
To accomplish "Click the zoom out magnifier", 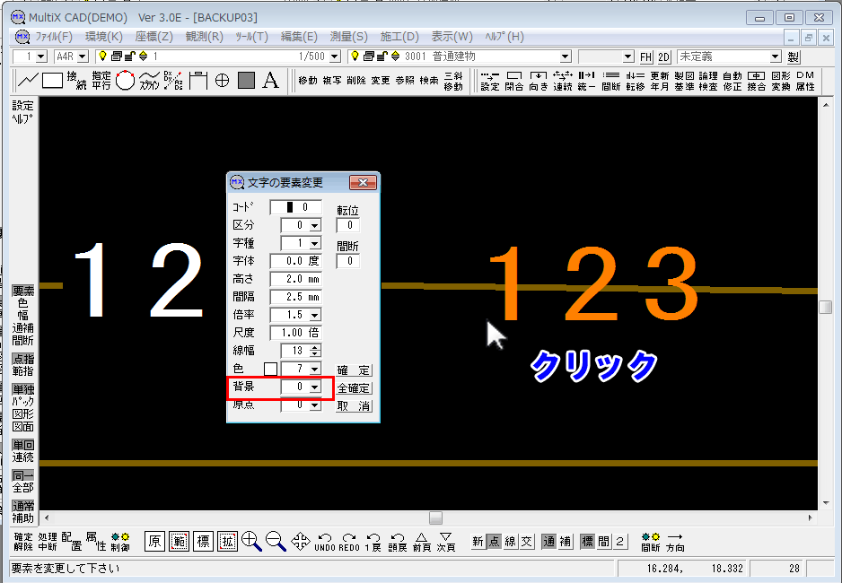I will point(276,541).
